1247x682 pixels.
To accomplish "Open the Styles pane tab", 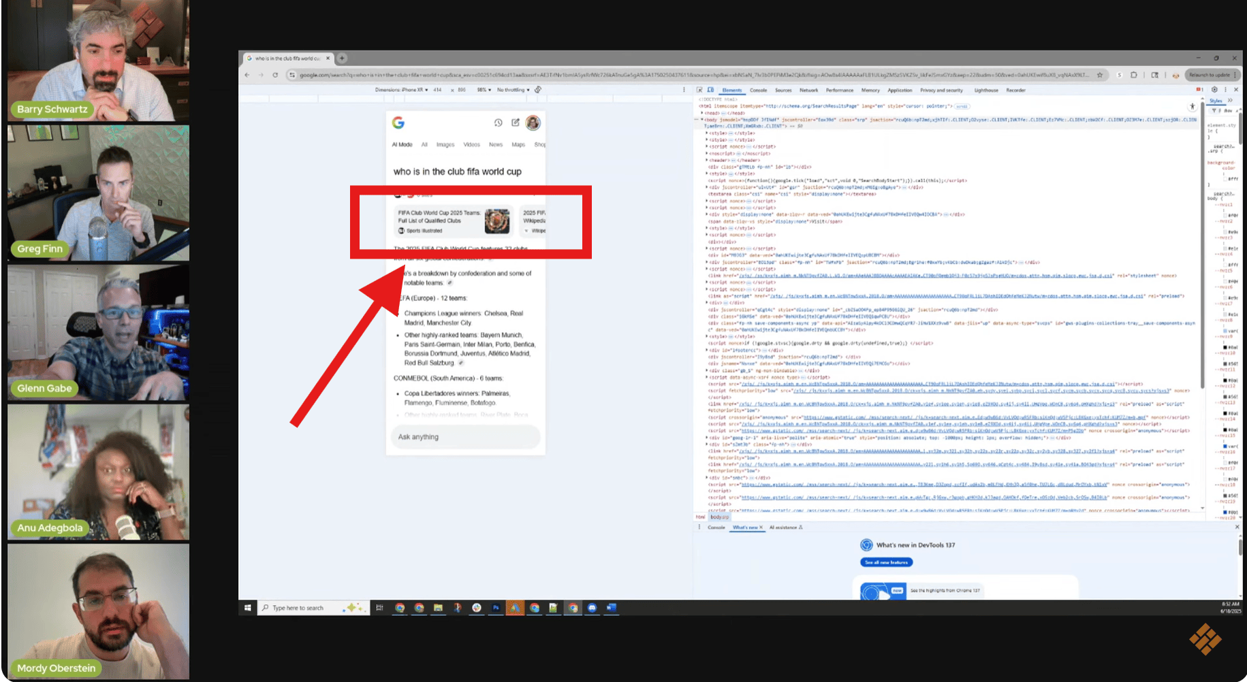I will click(x=1216, y=100).
